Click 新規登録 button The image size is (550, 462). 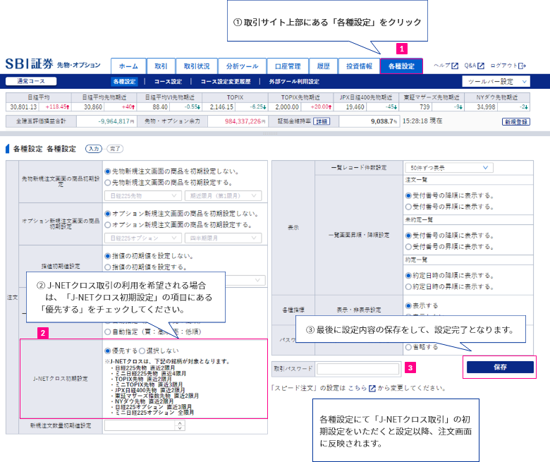point(516,122)
